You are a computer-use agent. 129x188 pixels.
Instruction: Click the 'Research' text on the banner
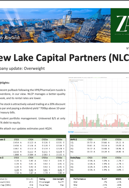(x=12, y=37)
